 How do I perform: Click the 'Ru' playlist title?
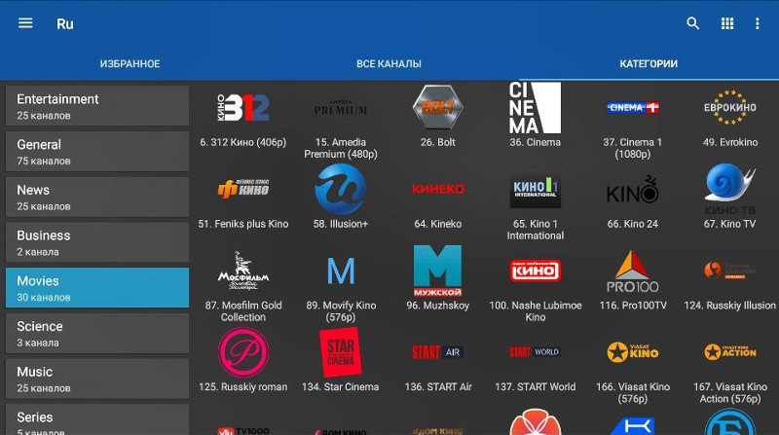click(65, 23)
